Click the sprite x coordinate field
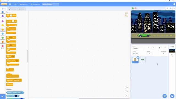Viewport: 176px width, 99px height. coord(153,48)
